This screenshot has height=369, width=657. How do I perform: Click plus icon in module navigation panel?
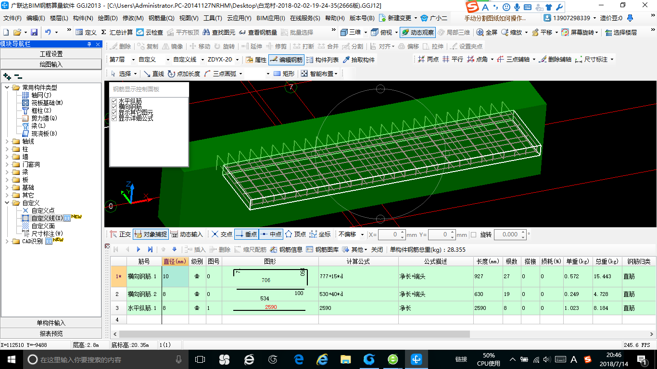7,76
